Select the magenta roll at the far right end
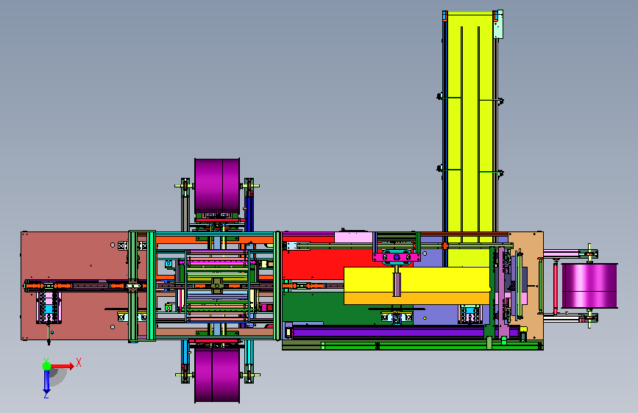638x413 pixels. tap(589, 286)
